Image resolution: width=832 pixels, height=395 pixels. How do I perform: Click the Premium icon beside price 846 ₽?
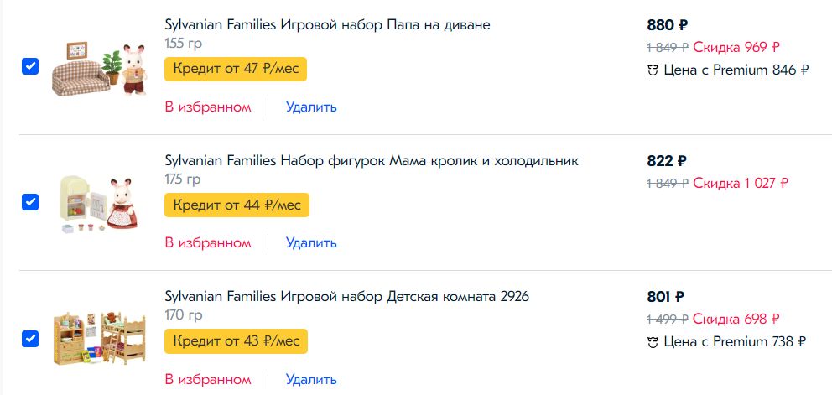[x=653, y=70]
